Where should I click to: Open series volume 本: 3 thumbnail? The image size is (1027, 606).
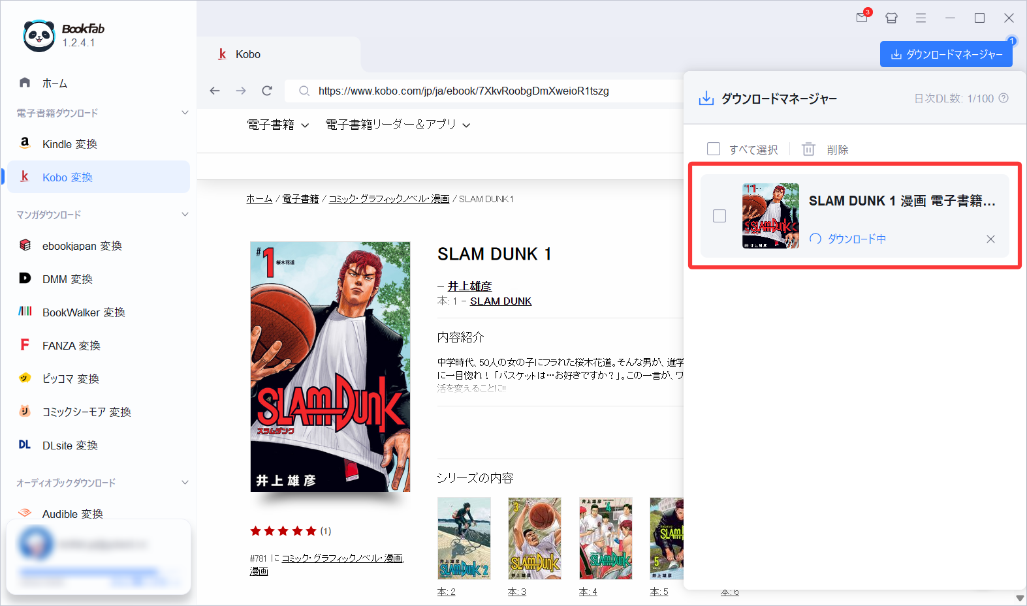[x=535, y=539]
